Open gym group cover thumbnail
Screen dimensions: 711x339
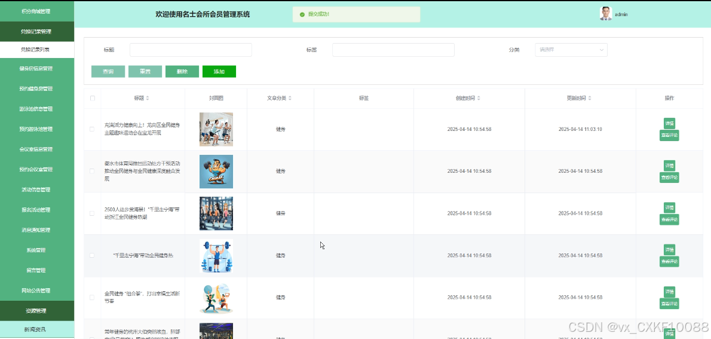point(216,213)
